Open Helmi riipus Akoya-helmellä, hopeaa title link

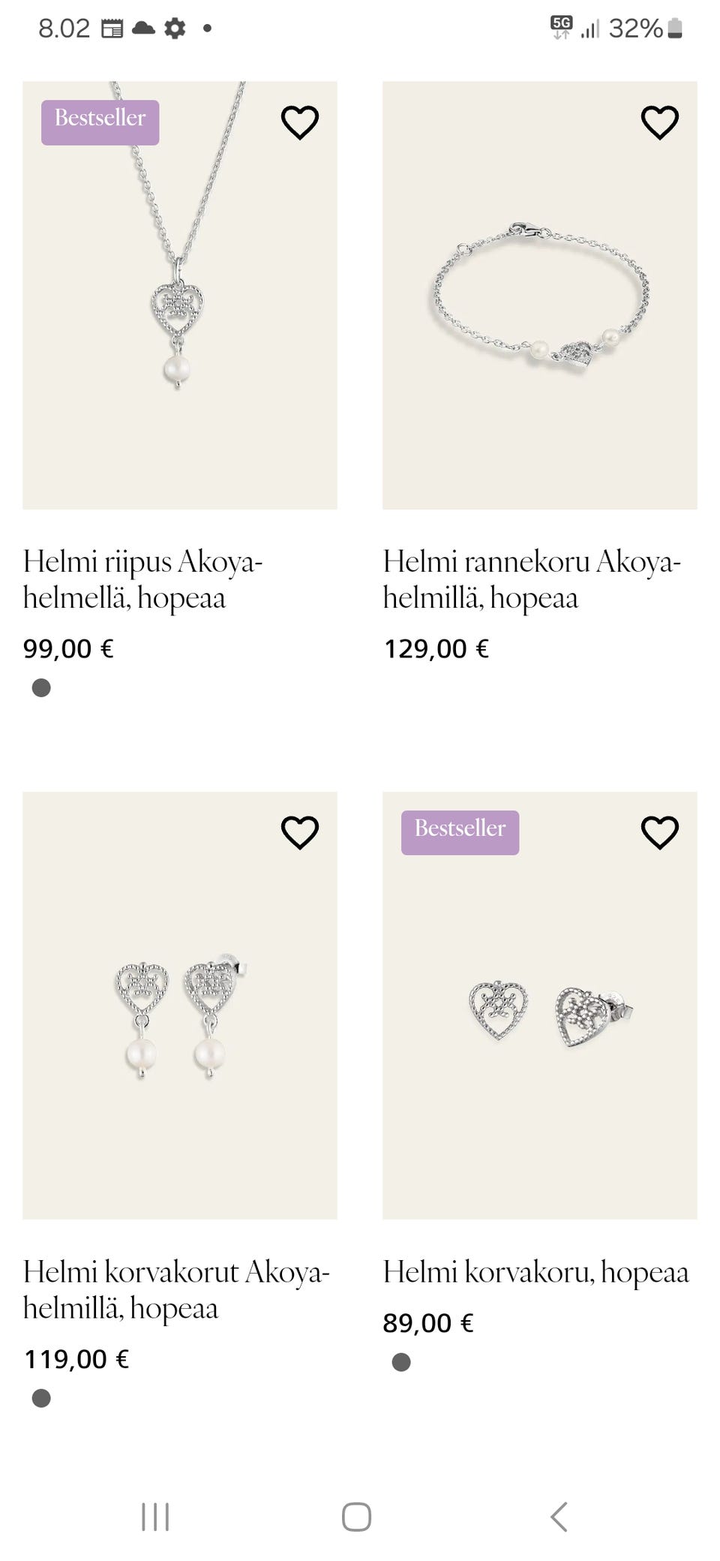tap(142, 579)
